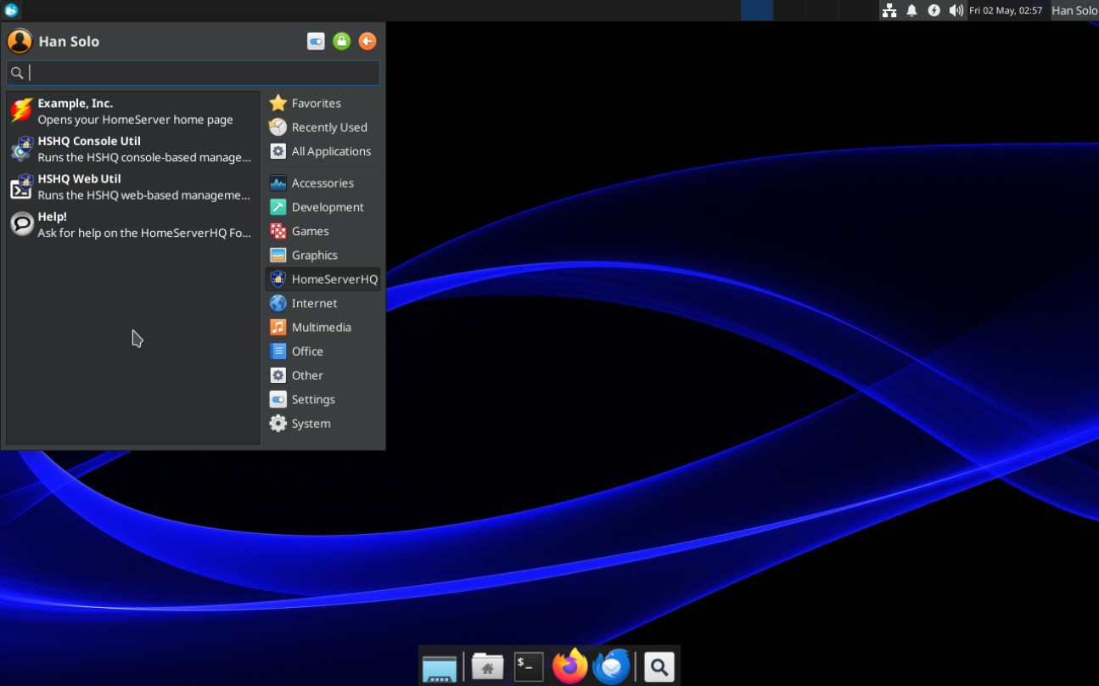Select the Favorites category
Image resolution: width=1099 pixels, height=686 pixels.
(x=316, y=104)
